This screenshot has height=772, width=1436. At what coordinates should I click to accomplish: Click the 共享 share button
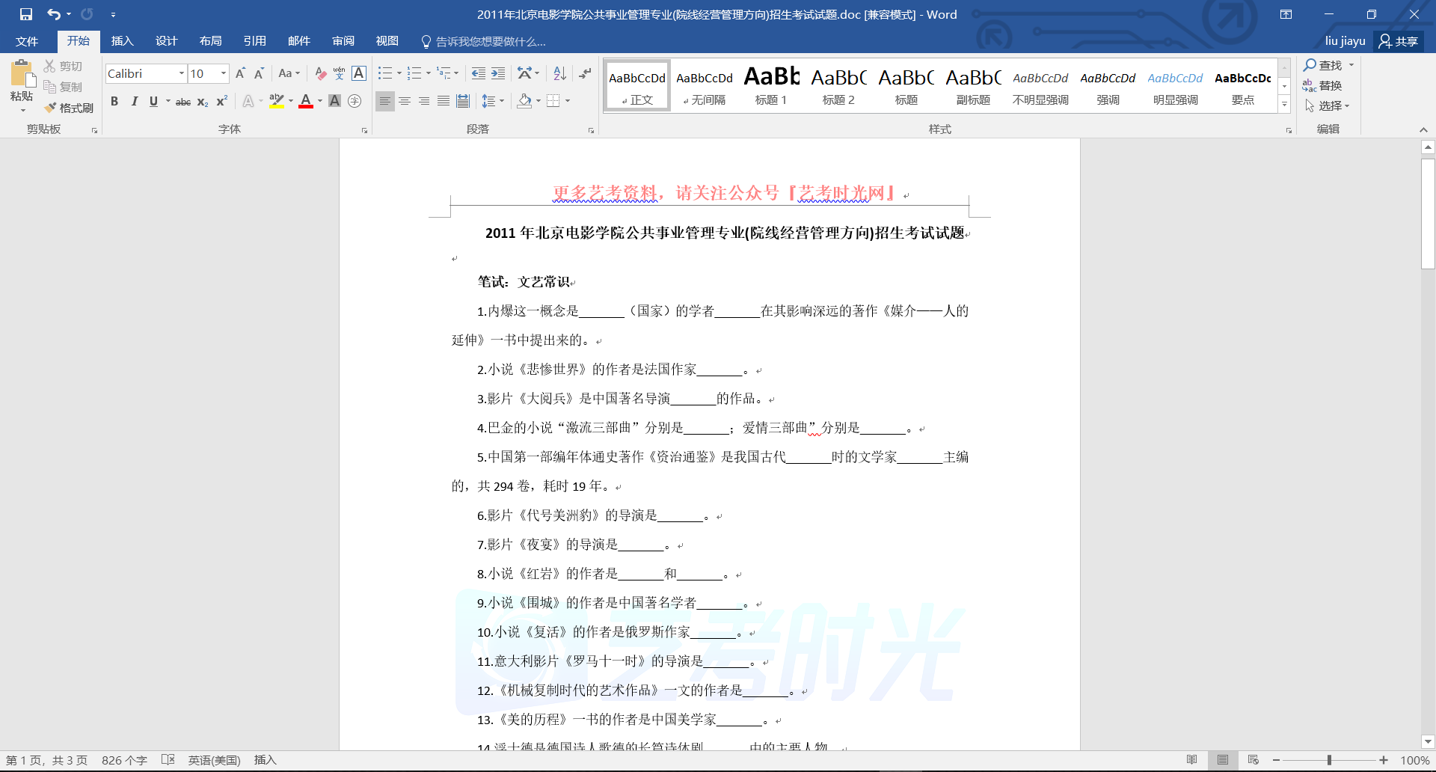(1399, 41)
